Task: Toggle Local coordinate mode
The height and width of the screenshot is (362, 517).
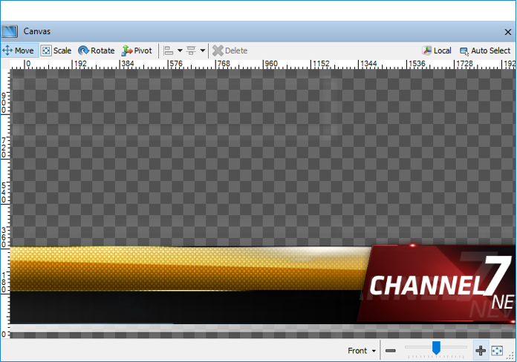Action: pos(436,50)
